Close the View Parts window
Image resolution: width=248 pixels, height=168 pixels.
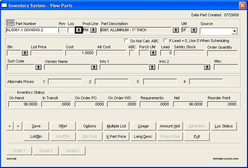[x=242, y=6]
